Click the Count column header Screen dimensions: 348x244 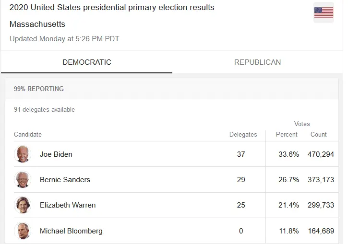pos(318,135)
